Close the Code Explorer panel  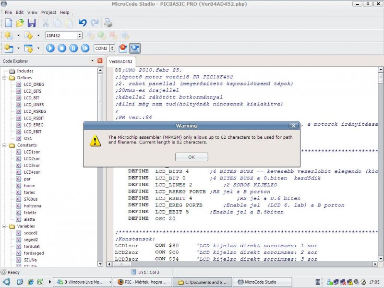click(x=100, y=60)
